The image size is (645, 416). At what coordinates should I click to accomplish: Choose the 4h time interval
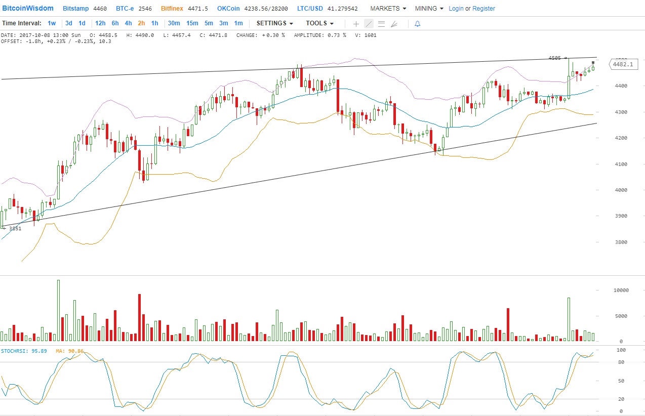pyautogui.click(x=128, y=23)
